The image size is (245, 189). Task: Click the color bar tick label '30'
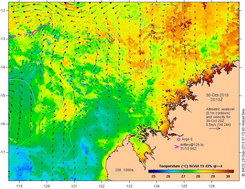[228, 176]
